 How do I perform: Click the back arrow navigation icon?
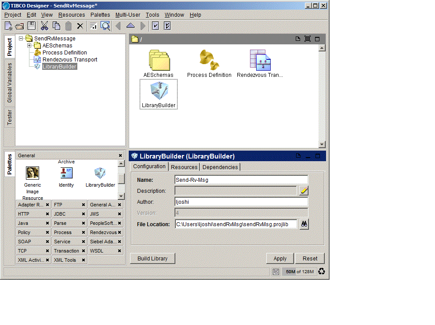tap(118, 26)
